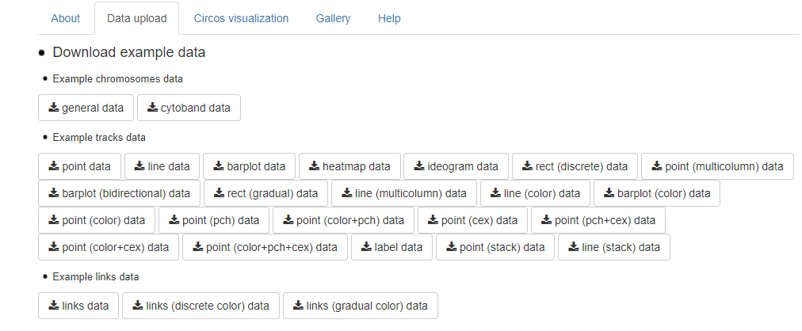Image resolution: width=802 pixels, height=331 pixels.
Task: Download cytoband data example
Action: [x=189, y=108]
